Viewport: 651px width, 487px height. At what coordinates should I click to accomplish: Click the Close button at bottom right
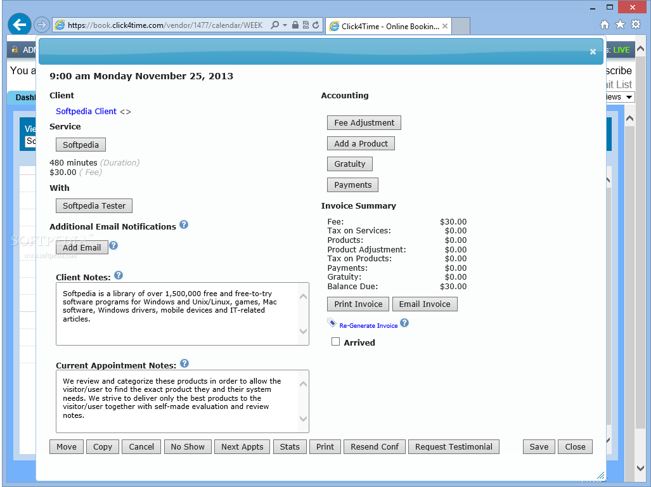click(575, 446)
